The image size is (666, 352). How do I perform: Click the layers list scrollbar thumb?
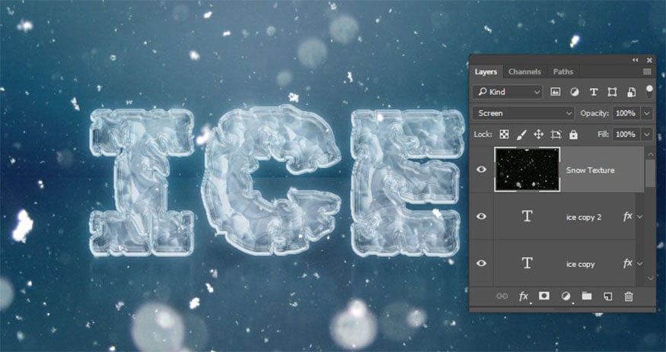click(x=650, y=173)
